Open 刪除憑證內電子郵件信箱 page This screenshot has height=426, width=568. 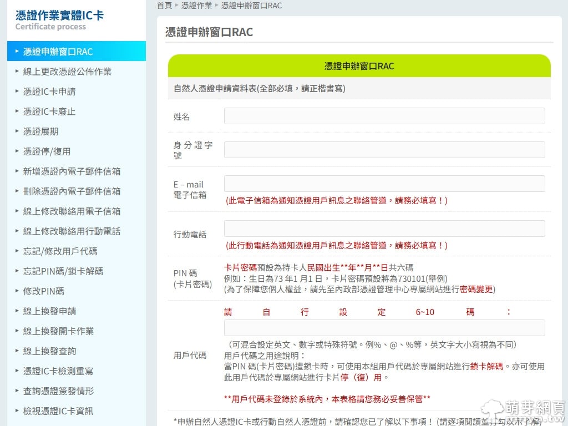click(72, 191)
